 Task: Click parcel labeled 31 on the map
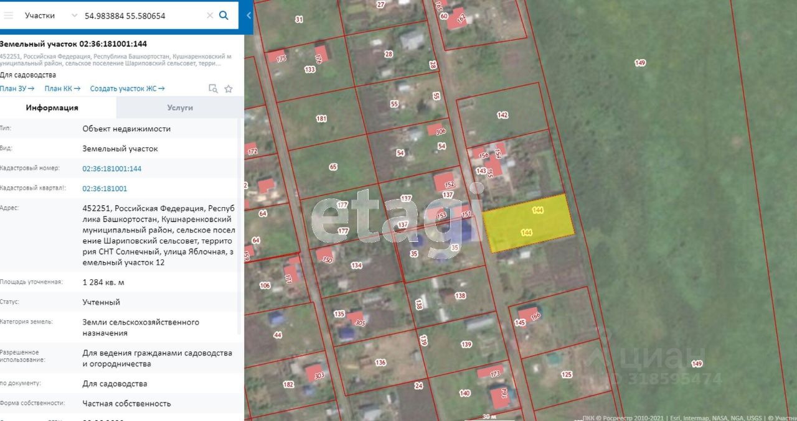tap(299, 19)
